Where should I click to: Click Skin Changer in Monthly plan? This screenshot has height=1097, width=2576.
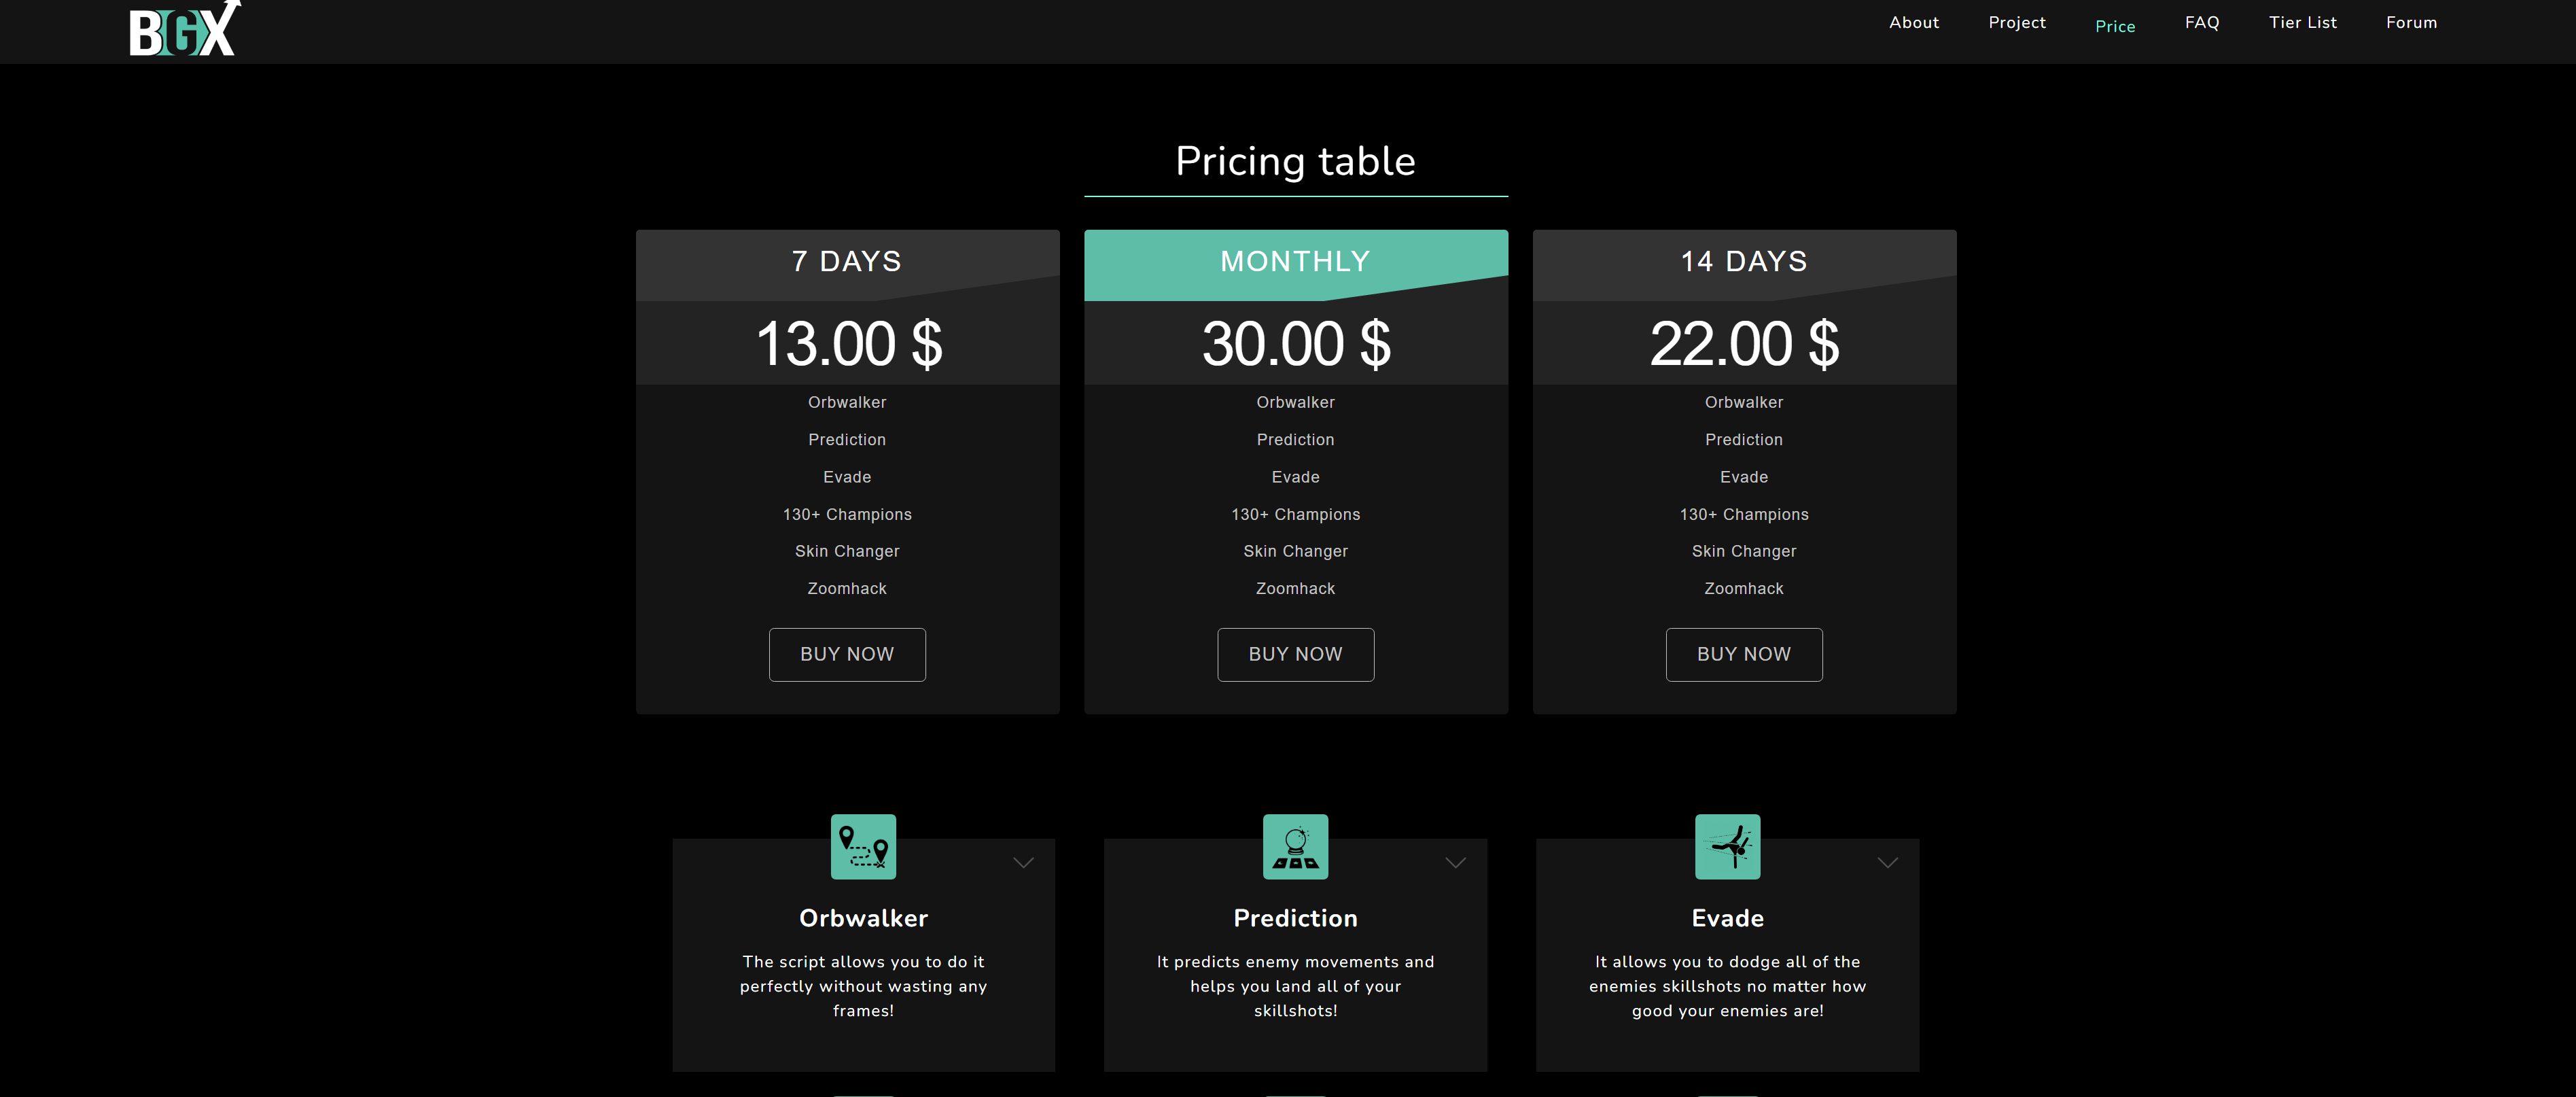coord(1295,551)
